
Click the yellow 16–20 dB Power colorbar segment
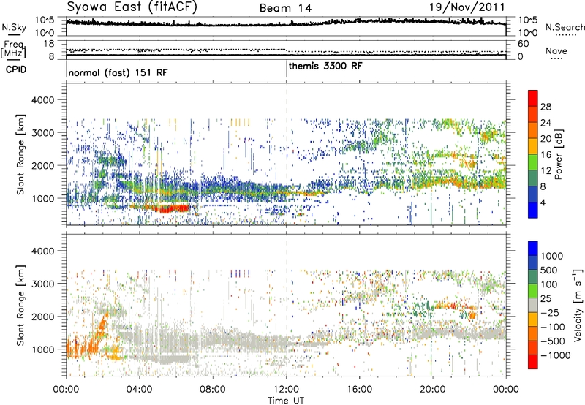(x=533, y=146)
